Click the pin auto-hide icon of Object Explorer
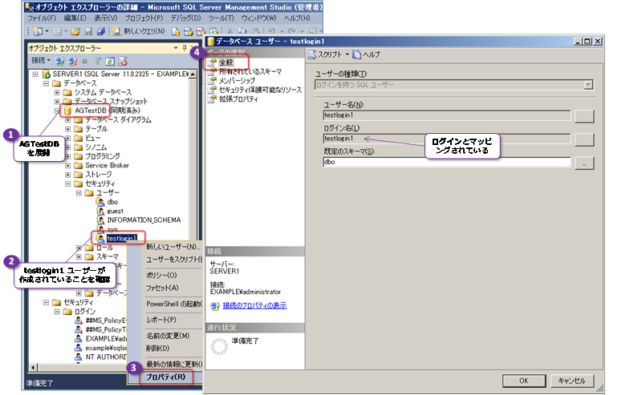The width and height of the screenshot is (642, 395). coord(185,48)
